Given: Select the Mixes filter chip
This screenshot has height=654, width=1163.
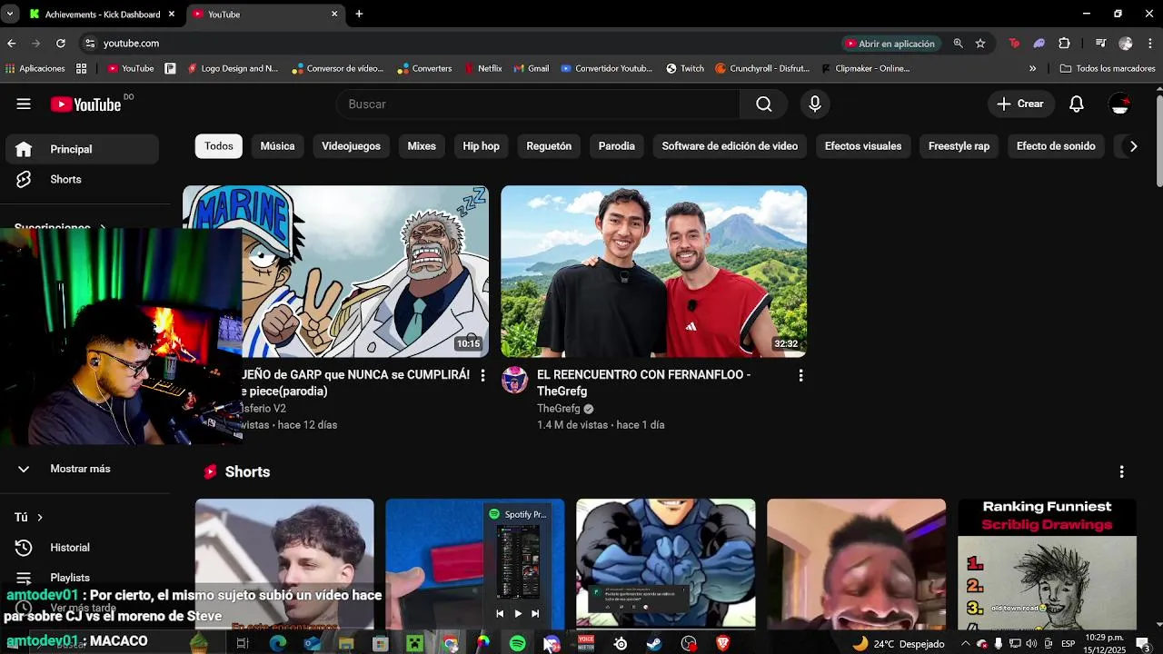Looking at the screenshot, I should pos(422,146).
